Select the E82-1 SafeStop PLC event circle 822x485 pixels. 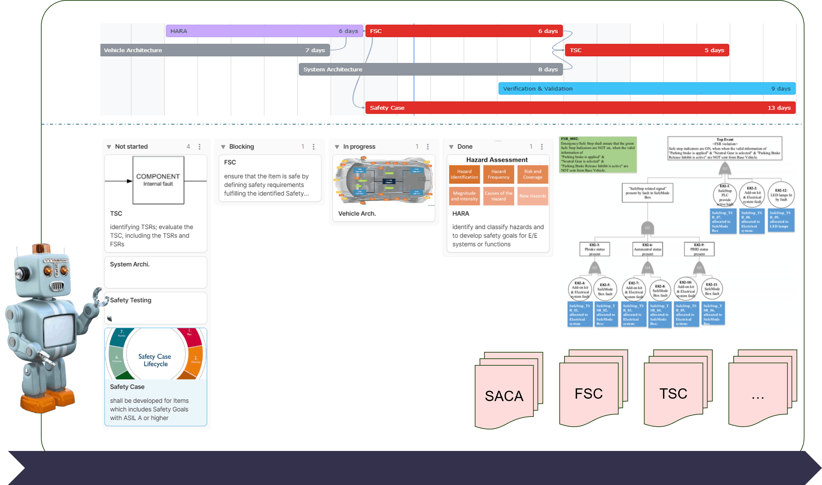725,195
